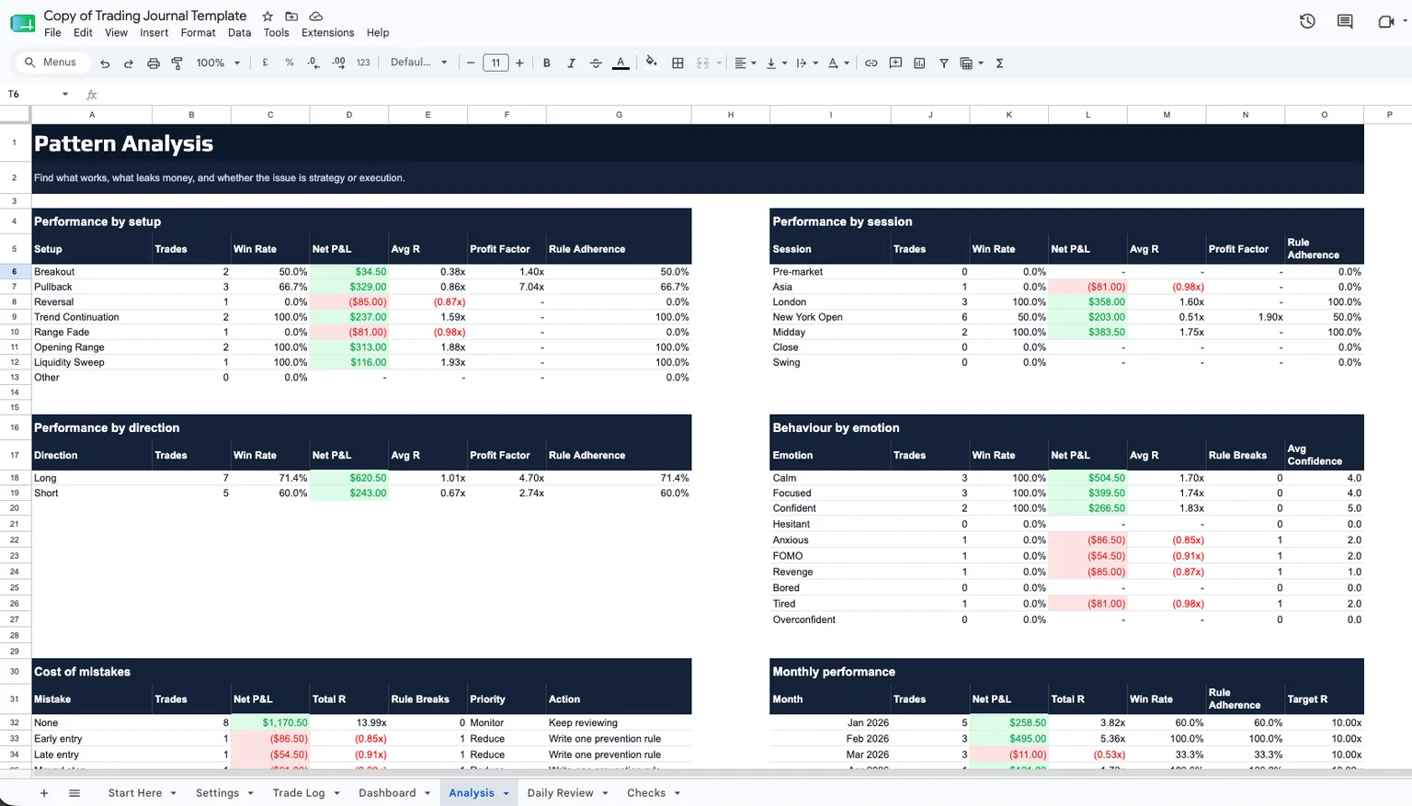
Task: Select the Pullback setup cell
Action: coord(92,287)
